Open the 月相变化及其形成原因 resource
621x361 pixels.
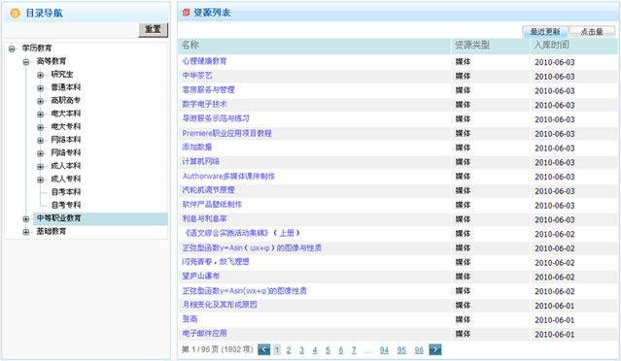tap(220, 305)
